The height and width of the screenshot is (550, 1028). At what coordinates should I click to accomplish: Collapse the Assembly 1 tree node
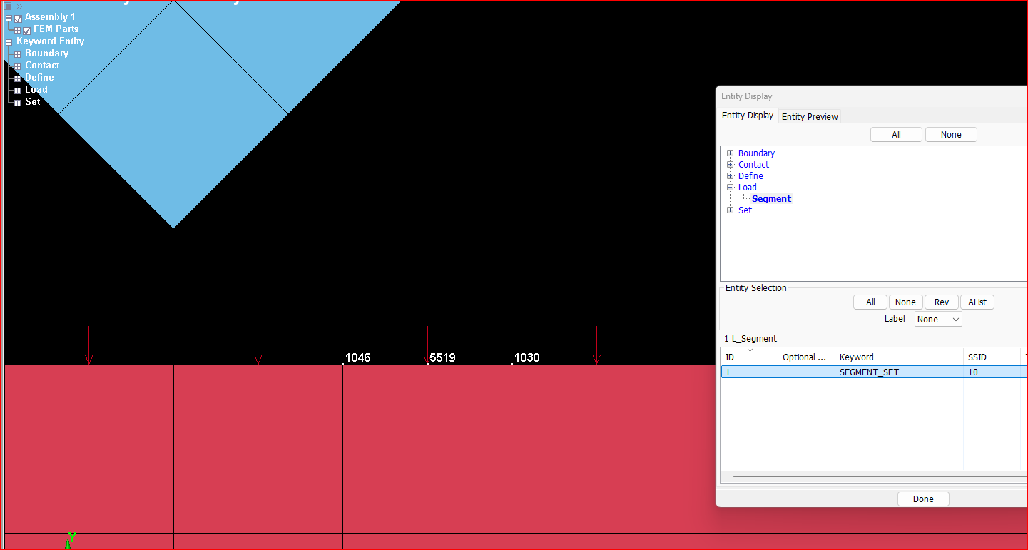pyautogui.click(x=9, y=18)
